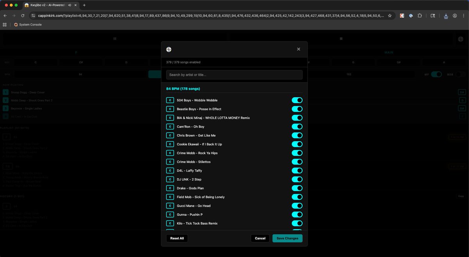Close the song selection dialog with X
This screenshot has width=469, height=257.
click(299, 49)
